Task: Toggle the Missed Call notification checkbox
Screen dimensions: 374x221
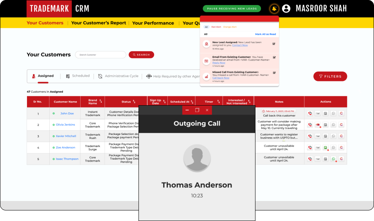Action: click(274, 72)
